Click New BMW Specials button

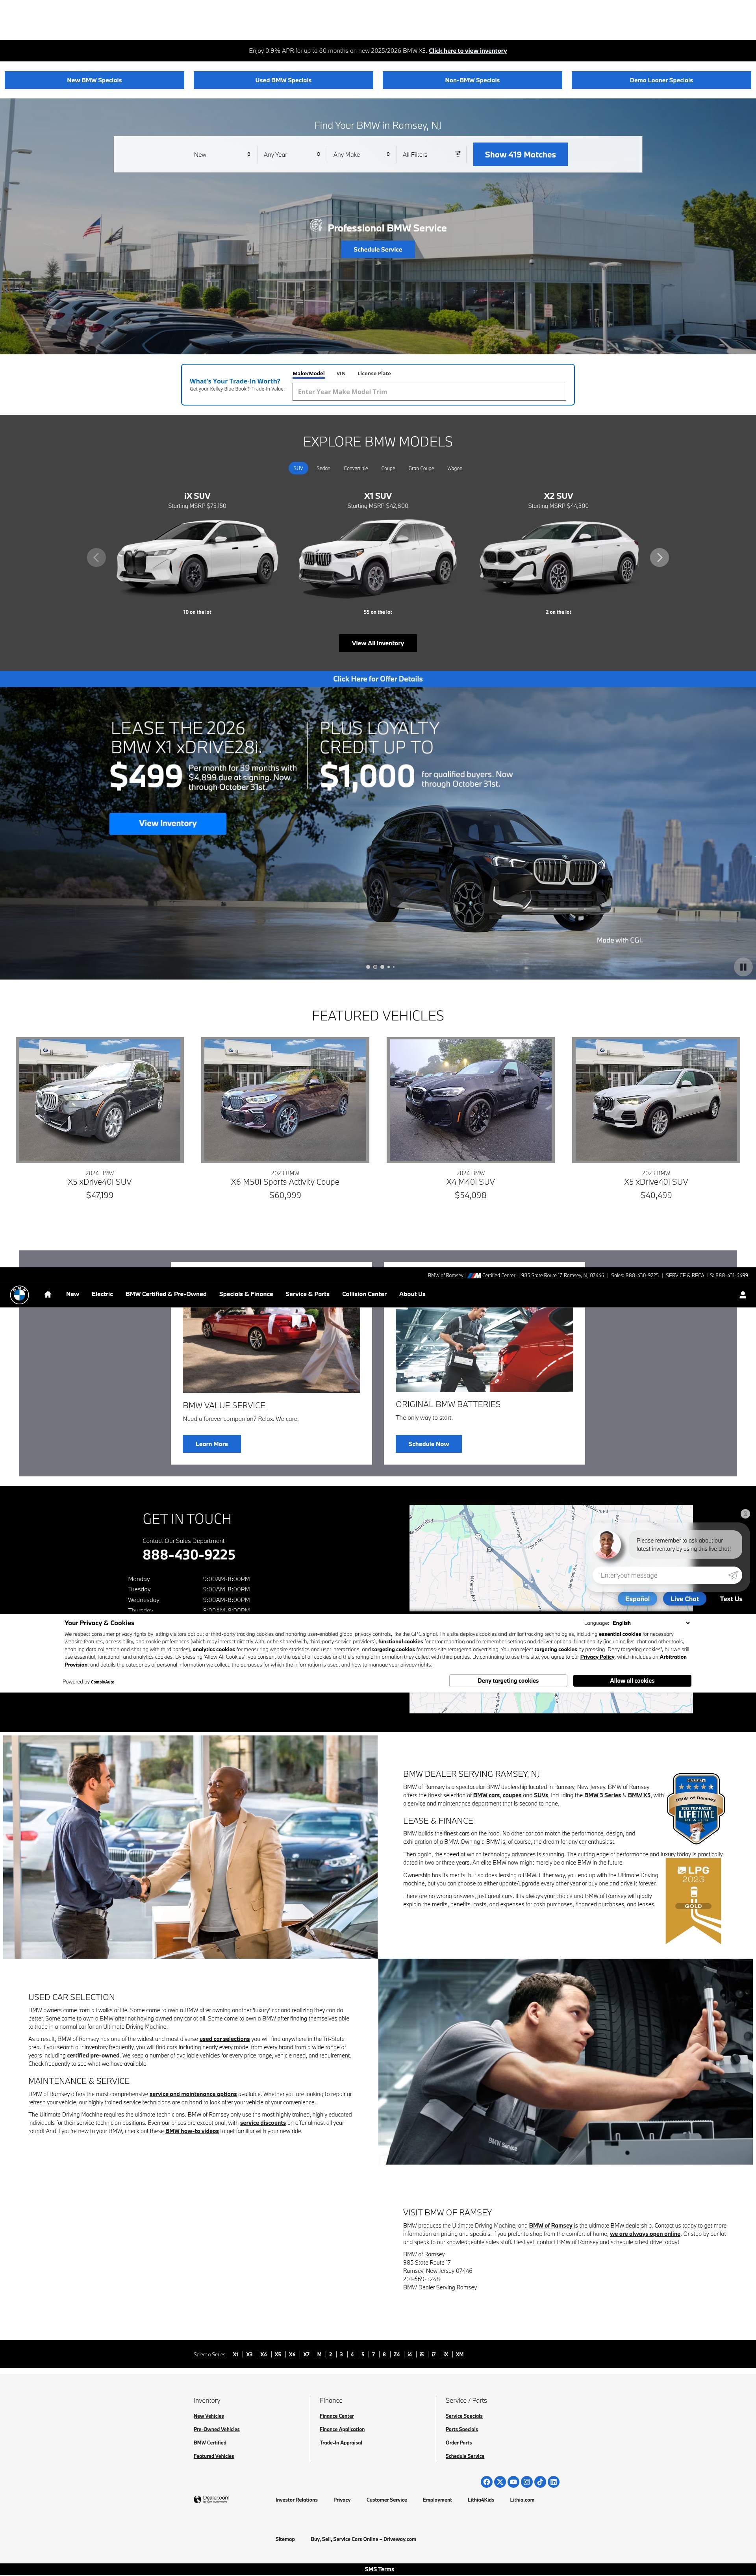94,80
